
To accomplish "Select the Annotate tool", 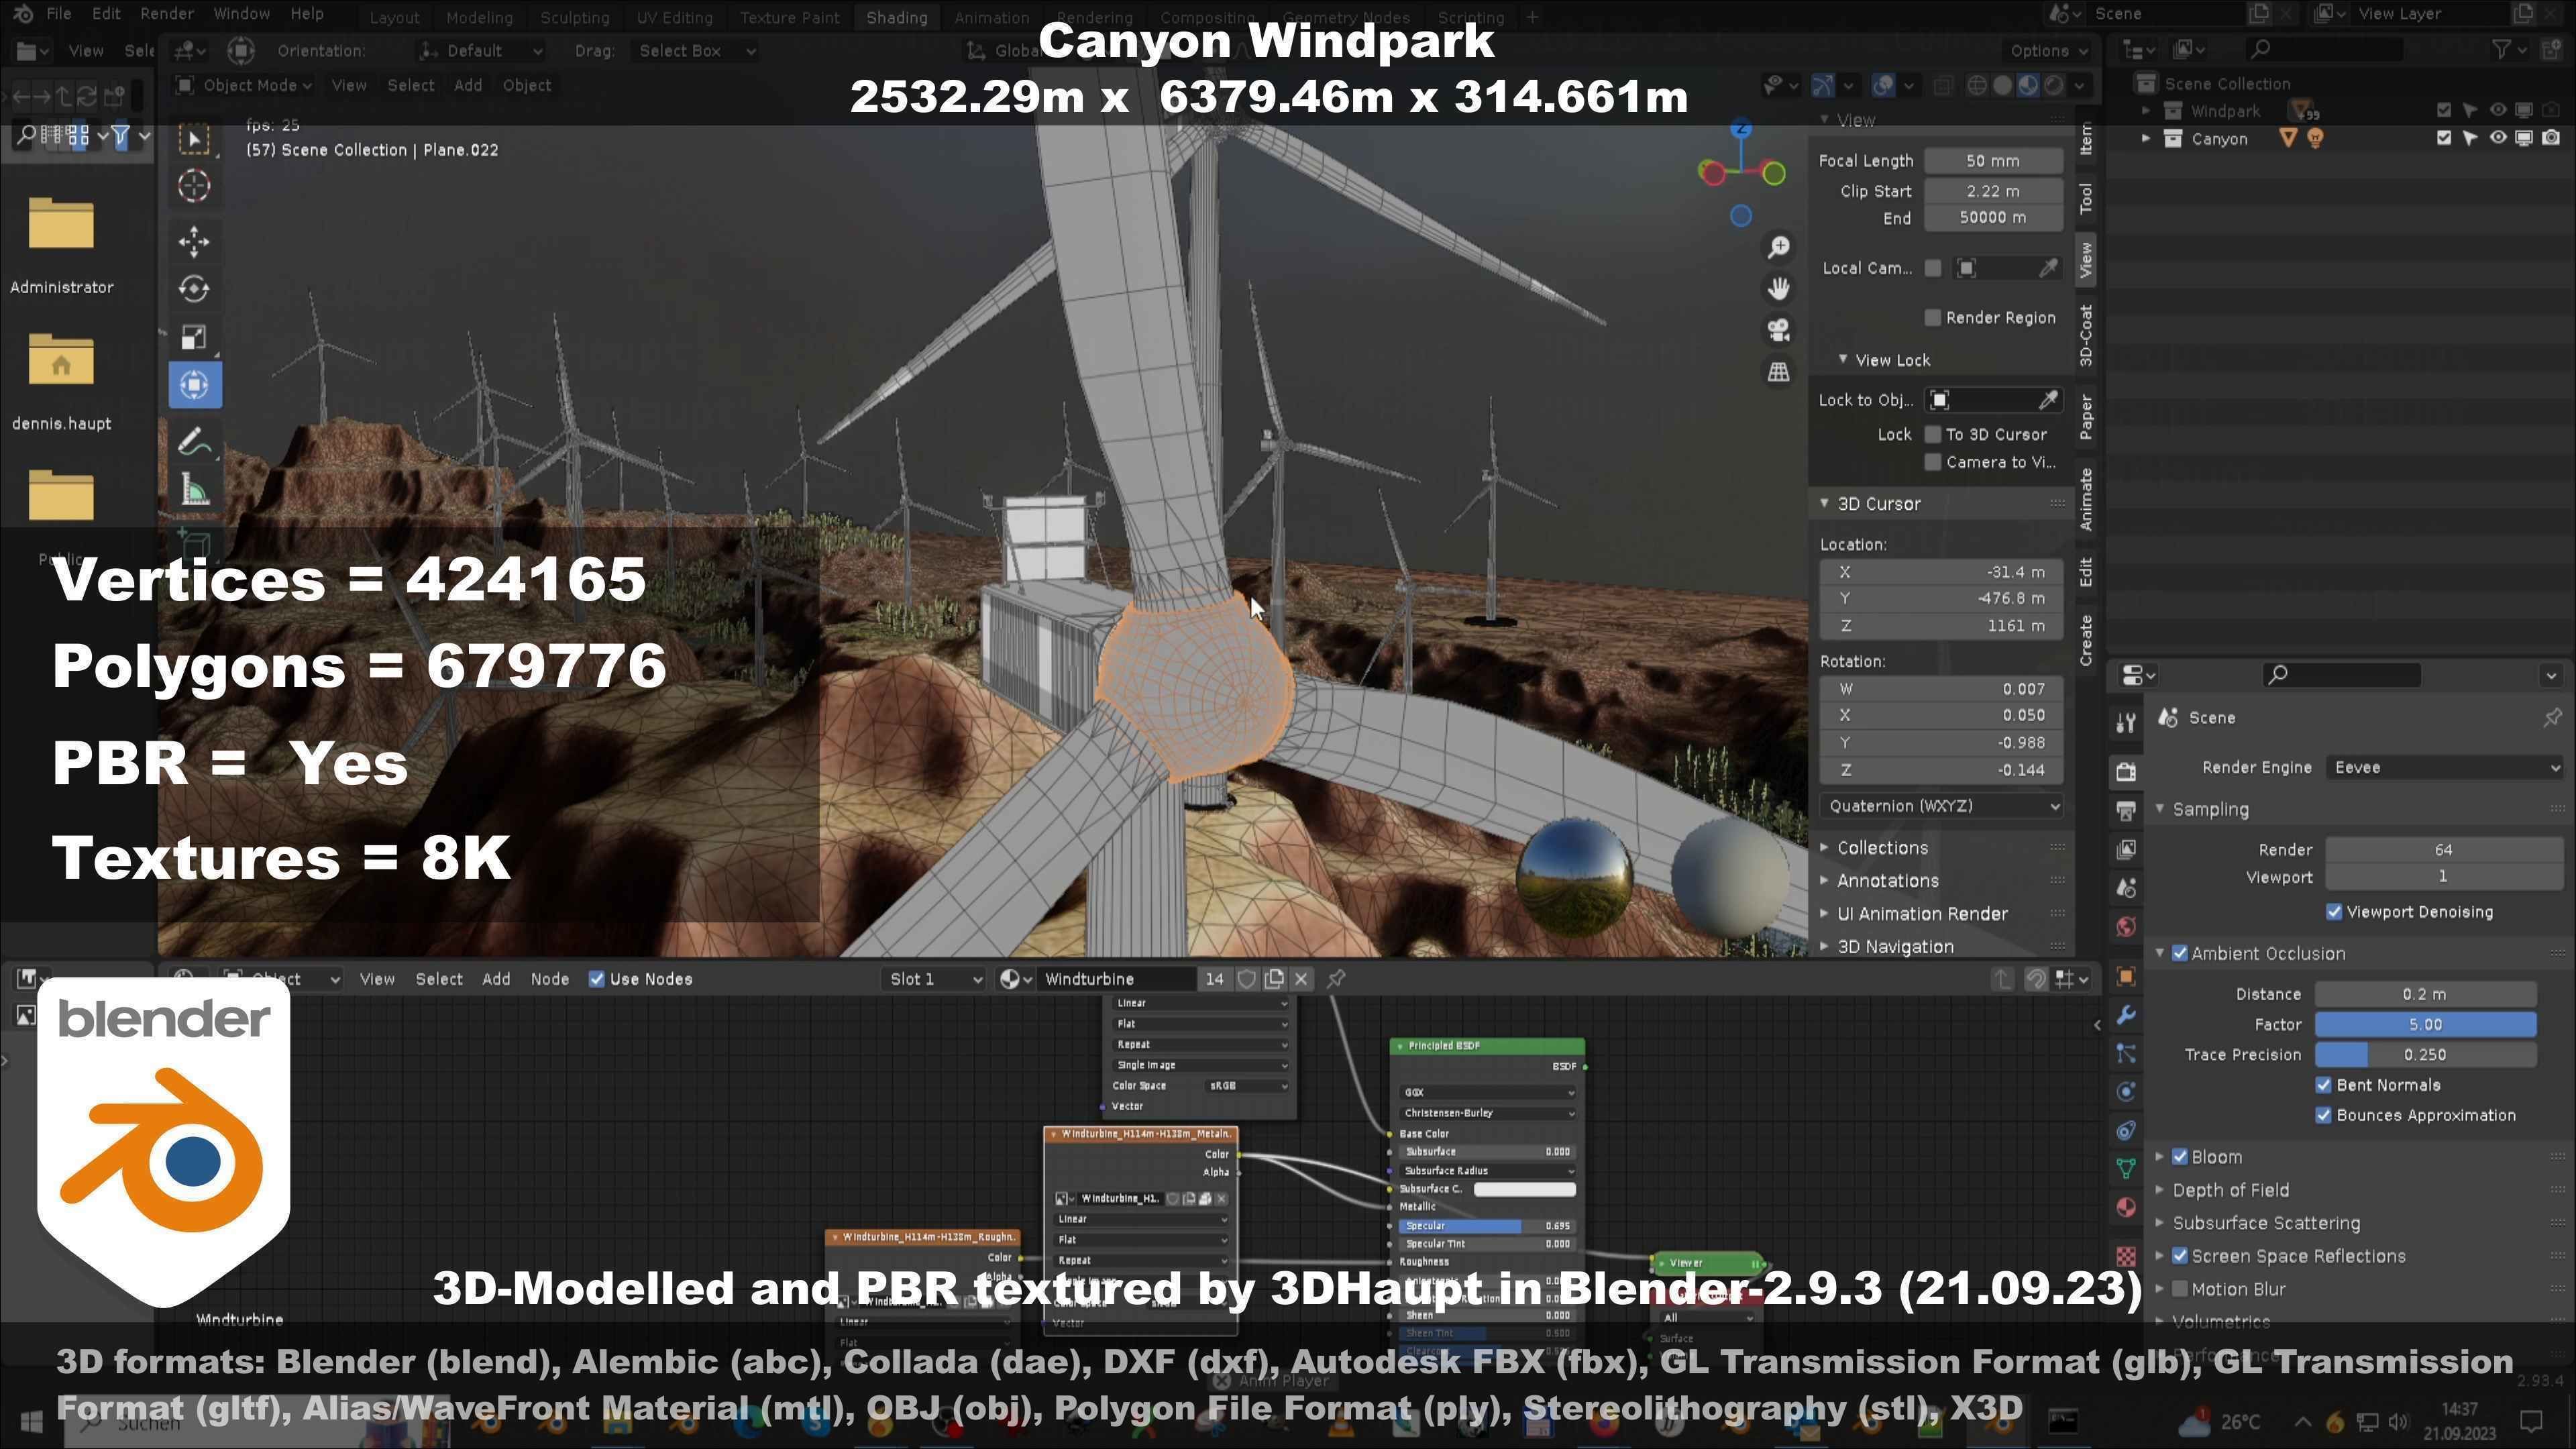I will (x=194, y=441).
